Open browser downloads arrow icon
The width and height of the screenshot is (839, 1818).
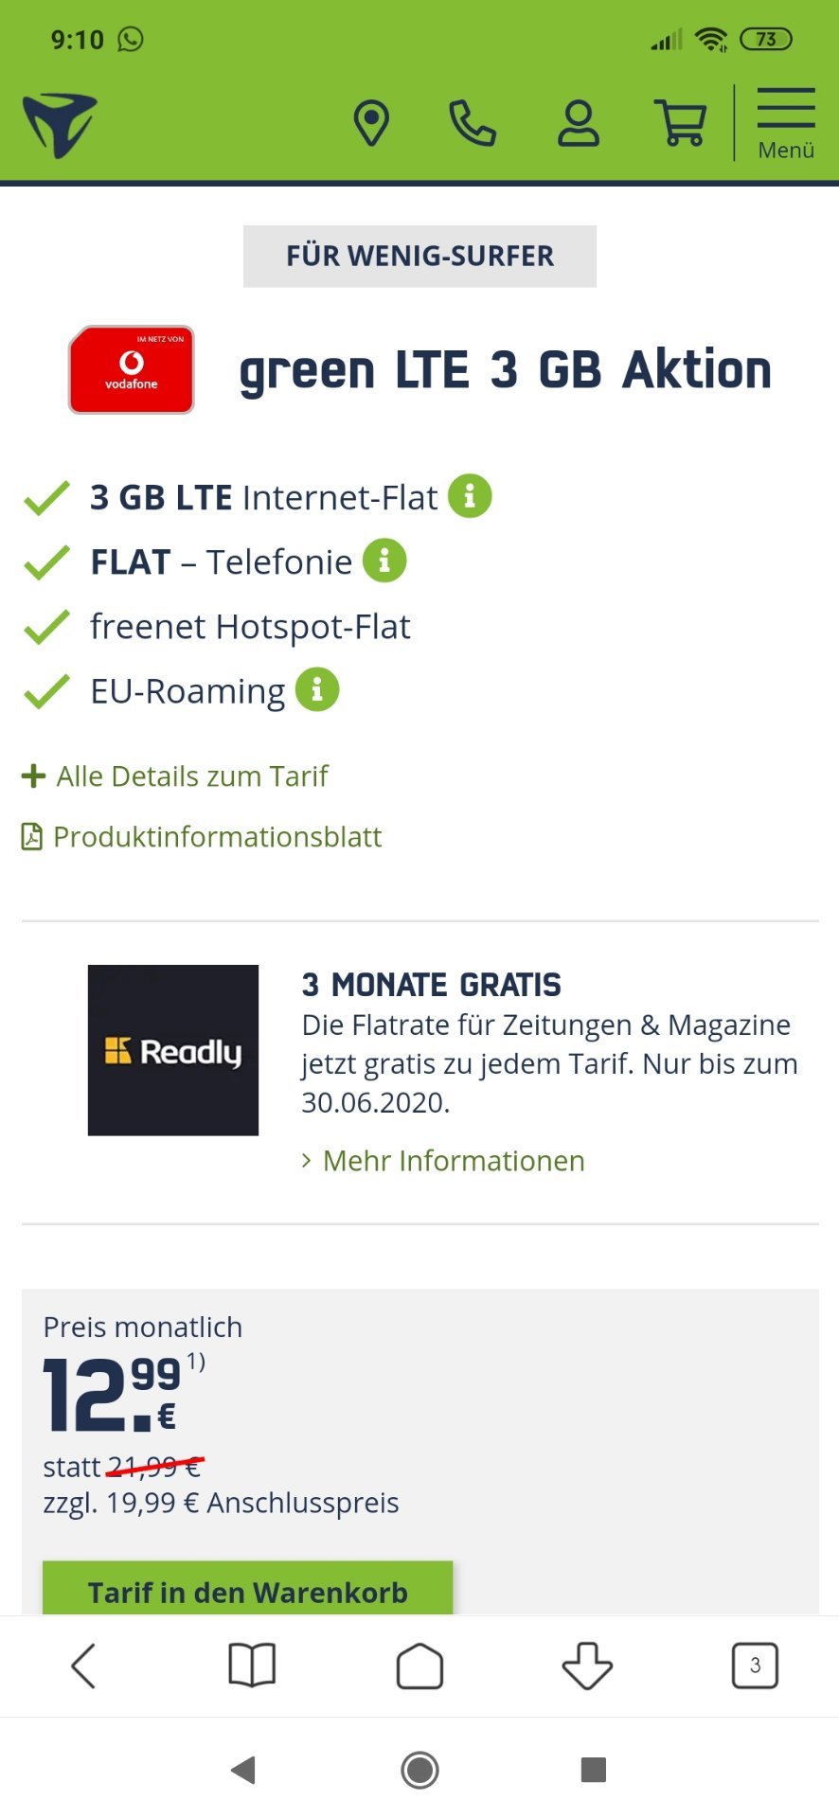(x=587, y=1666)
